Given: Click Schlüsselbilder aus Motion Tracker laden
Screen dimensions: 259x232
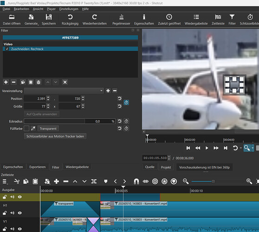Looking at the screenshot, I should pyautogui.click(x=55, y=136).
